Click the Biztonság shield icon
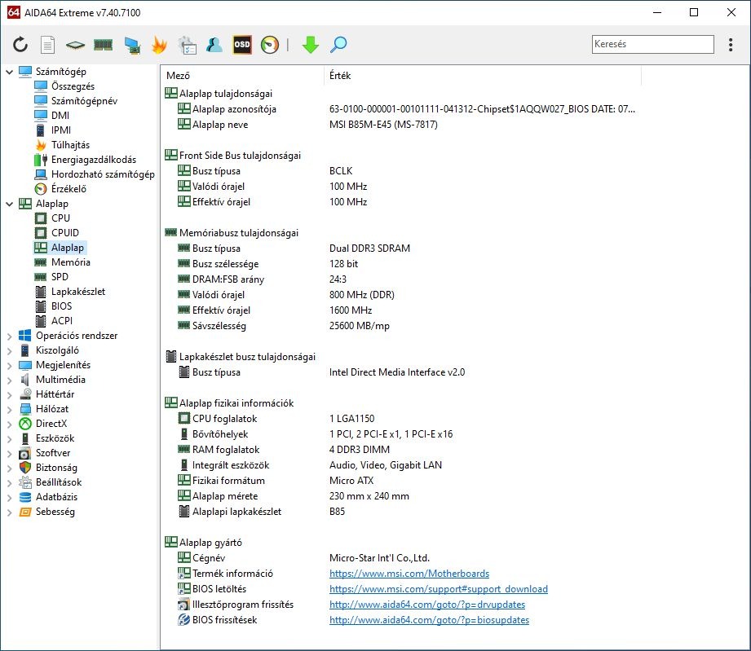 25,468
